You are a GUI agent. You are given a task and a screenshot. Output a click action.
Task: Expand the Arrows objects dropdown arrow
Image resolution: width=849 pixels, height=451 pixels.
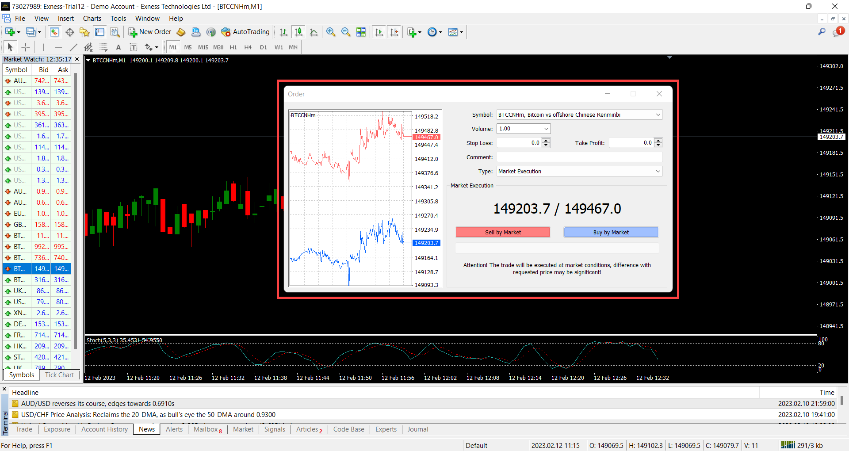tap(157, 47)
